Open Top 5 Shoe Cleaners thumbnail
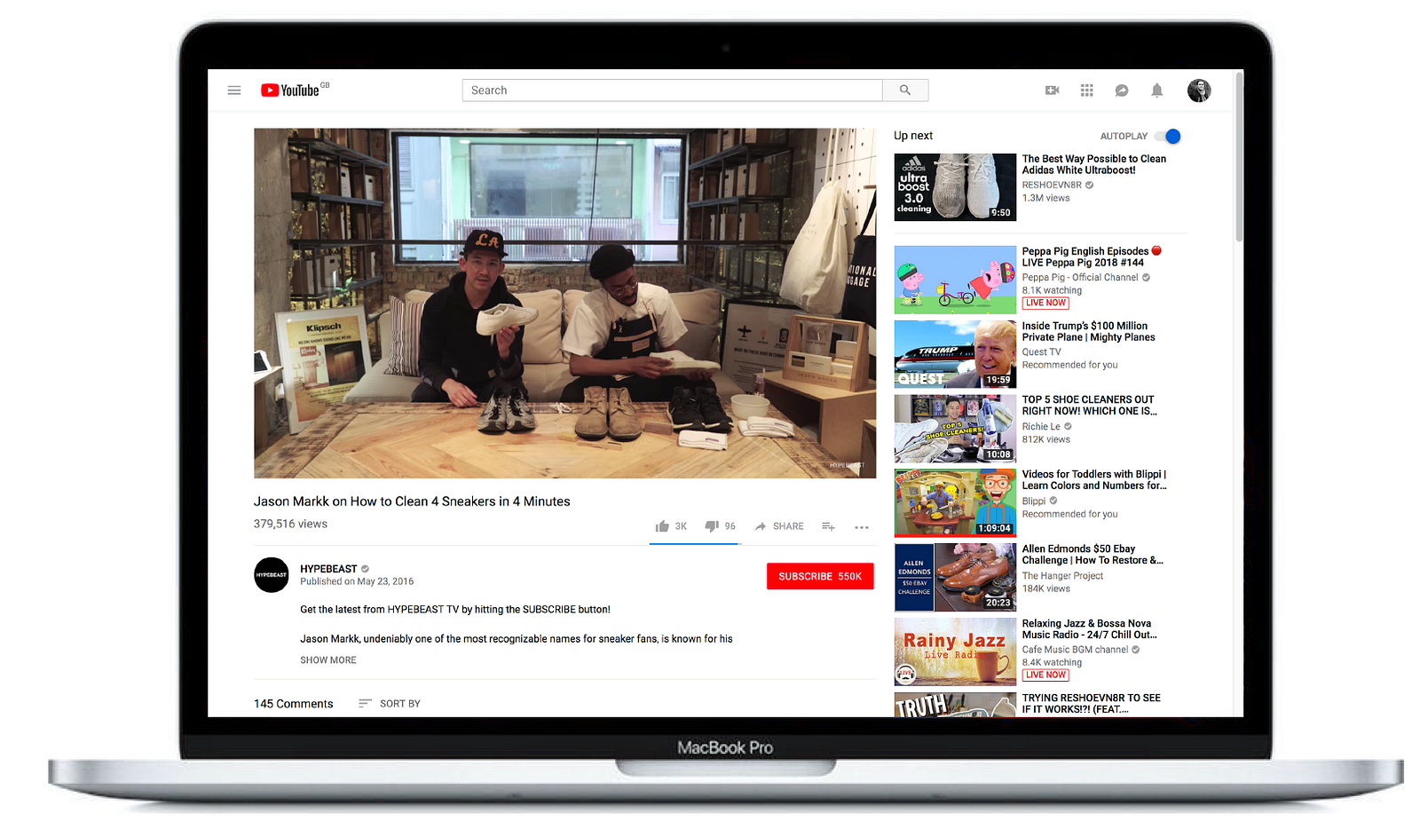 pyautogui.click(x=955, y=429)
